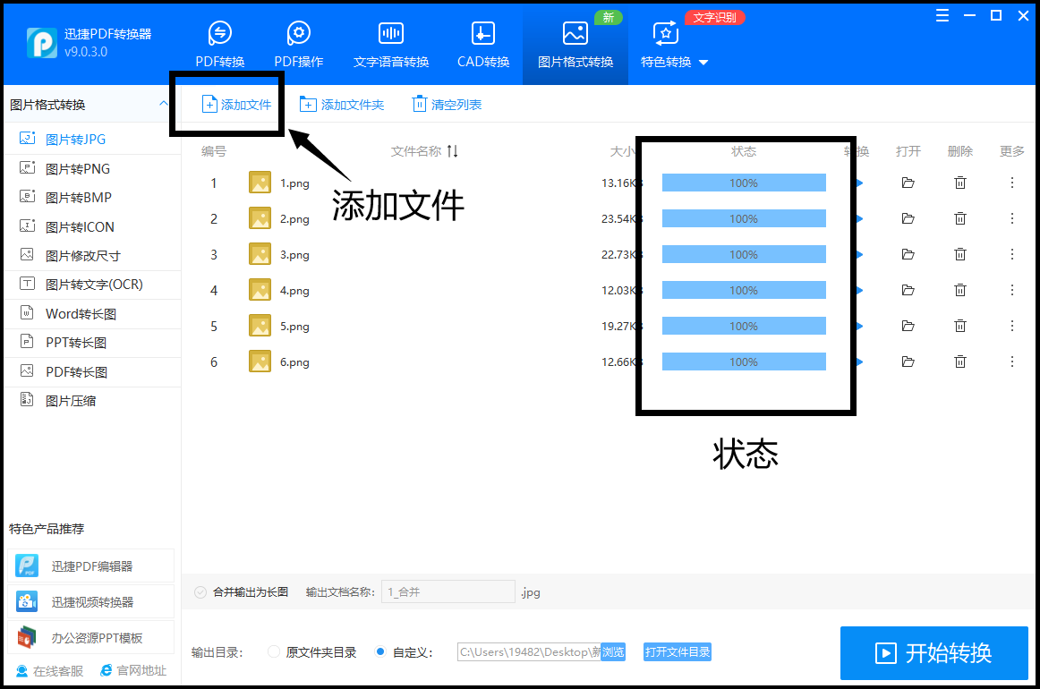Sort by 文件名称 arrows icon
This screenshot has height=689, width=1040.
tap(452, 151)
